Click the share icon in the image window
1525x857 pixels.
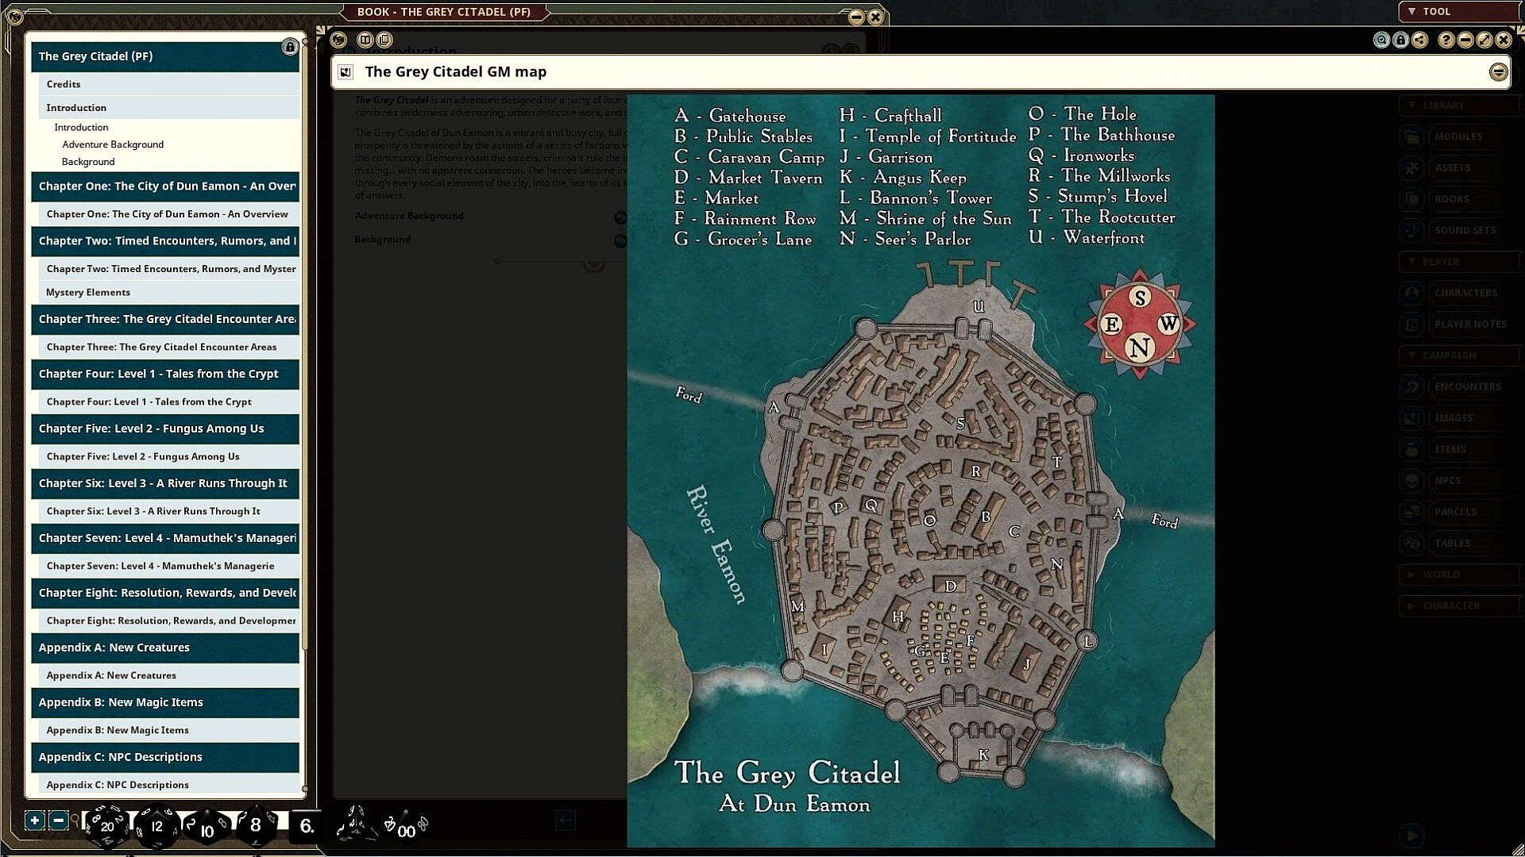click(1420, 40)
